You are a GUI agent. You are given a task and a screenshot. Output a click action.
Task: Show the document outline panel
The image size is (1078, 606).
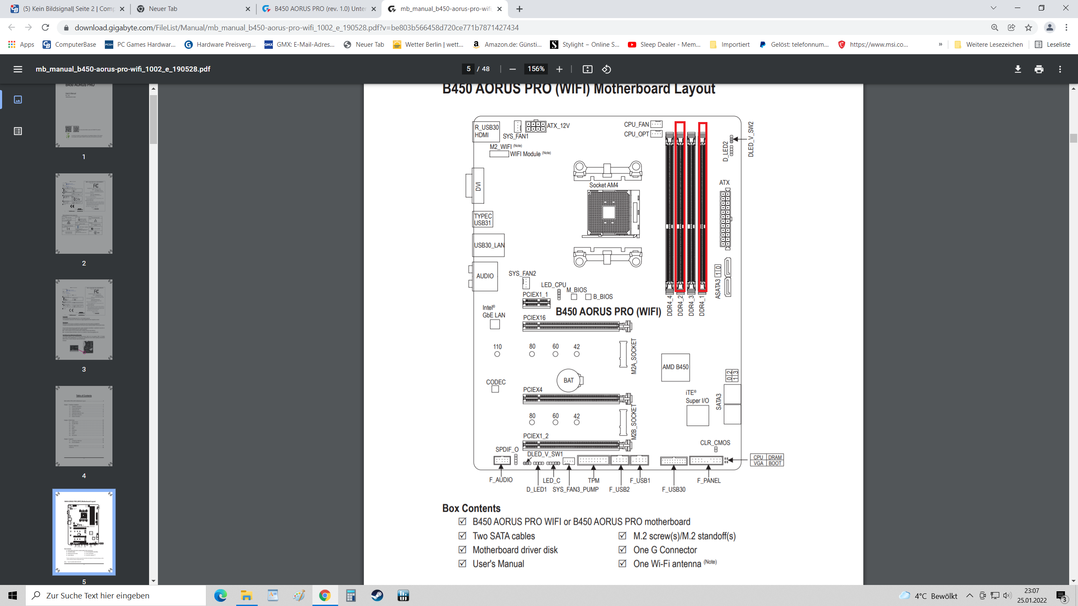coord(18,131)
